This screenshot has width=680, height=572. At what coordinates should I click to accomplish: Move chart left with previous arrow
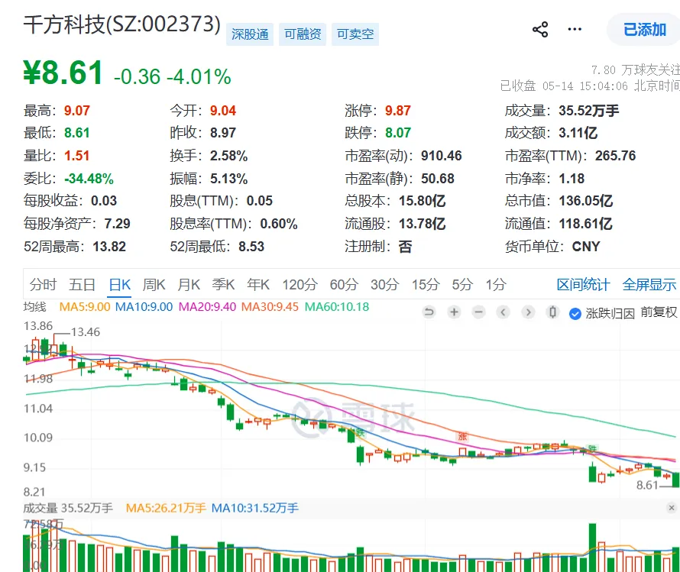tap(503, 312)
